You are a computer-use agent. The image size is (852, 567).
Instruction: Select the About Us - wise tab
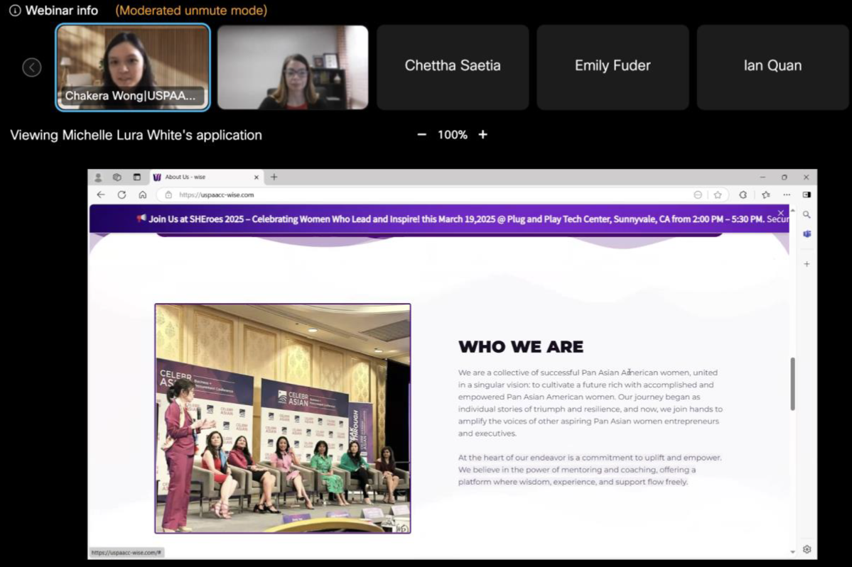pyautogui.click(x=207, y=177)
